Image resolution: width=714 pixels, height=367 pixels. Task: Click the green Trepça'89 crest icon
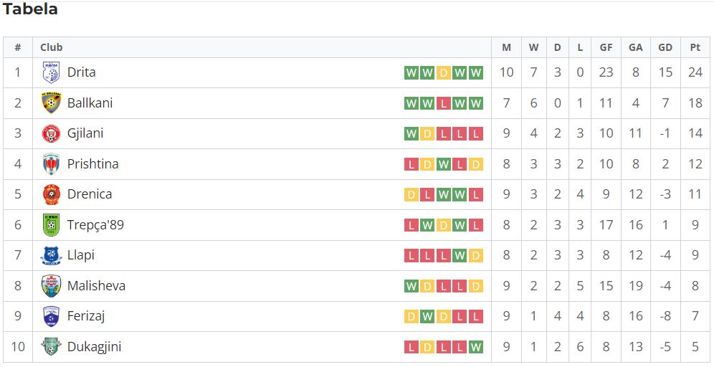(x=51, y=225)
